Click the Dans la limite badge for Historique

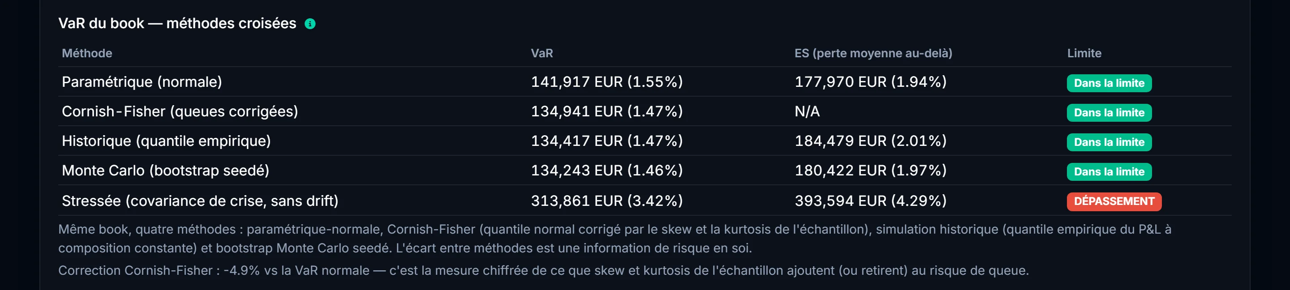[x=1109, y=142]
